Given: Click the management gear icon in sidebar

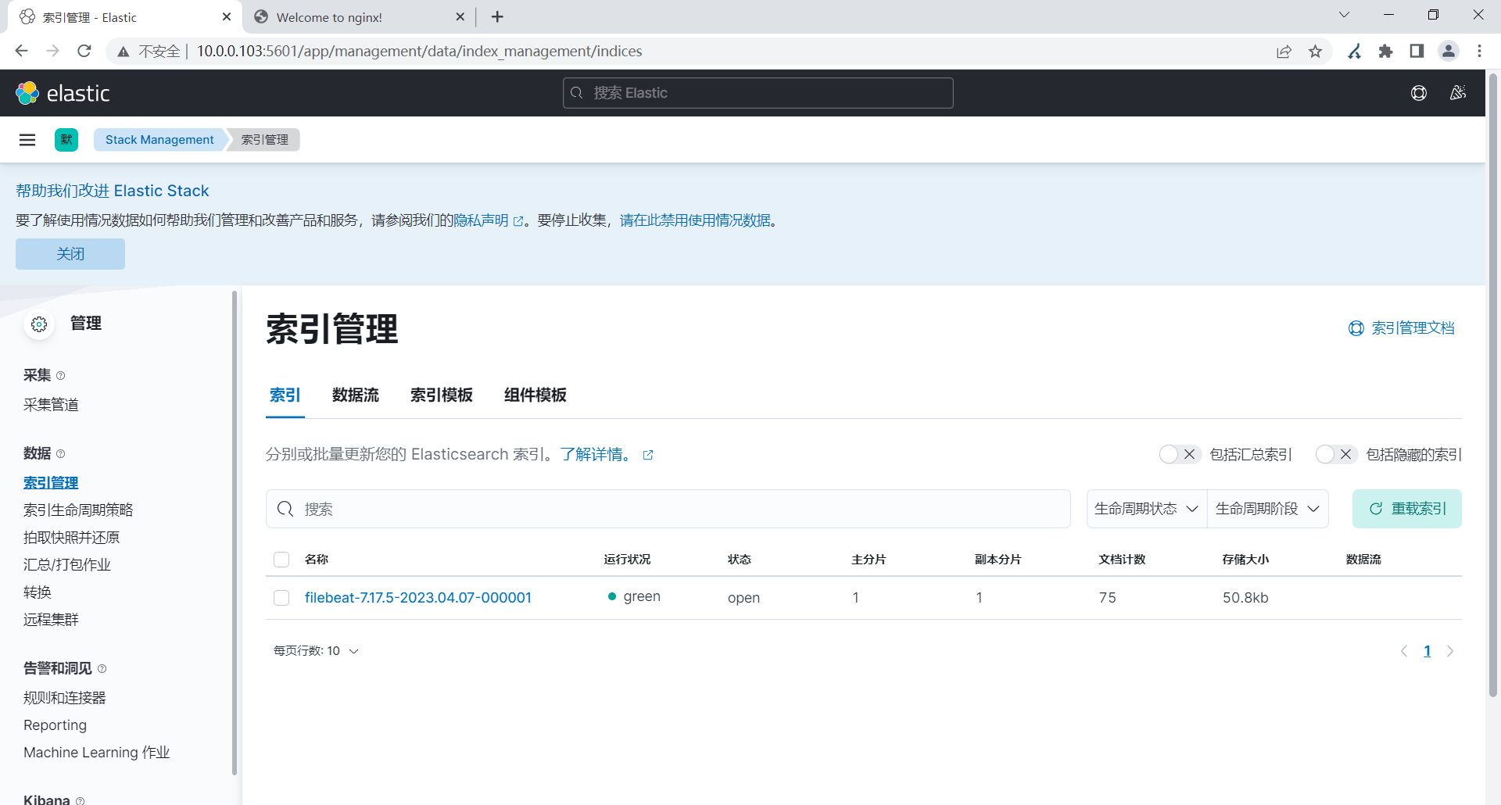Looking at the screenshot, I should tap(39, 324).
